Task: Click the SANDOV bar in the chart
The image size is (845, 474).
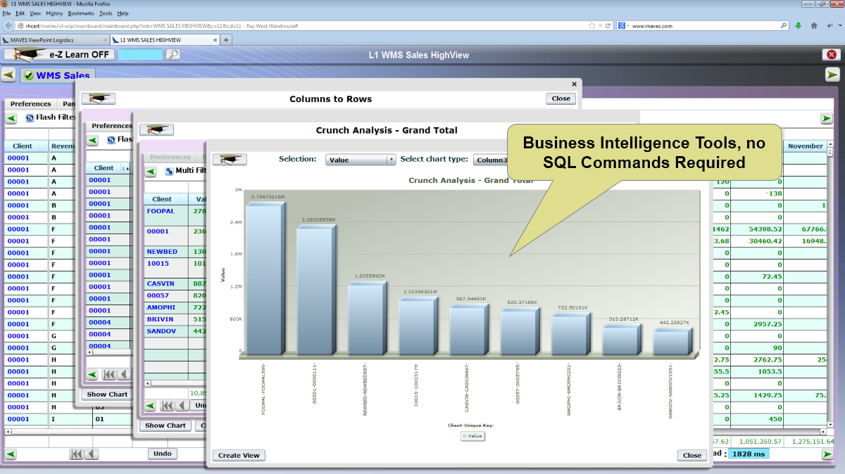Action: tap(673, 341)
